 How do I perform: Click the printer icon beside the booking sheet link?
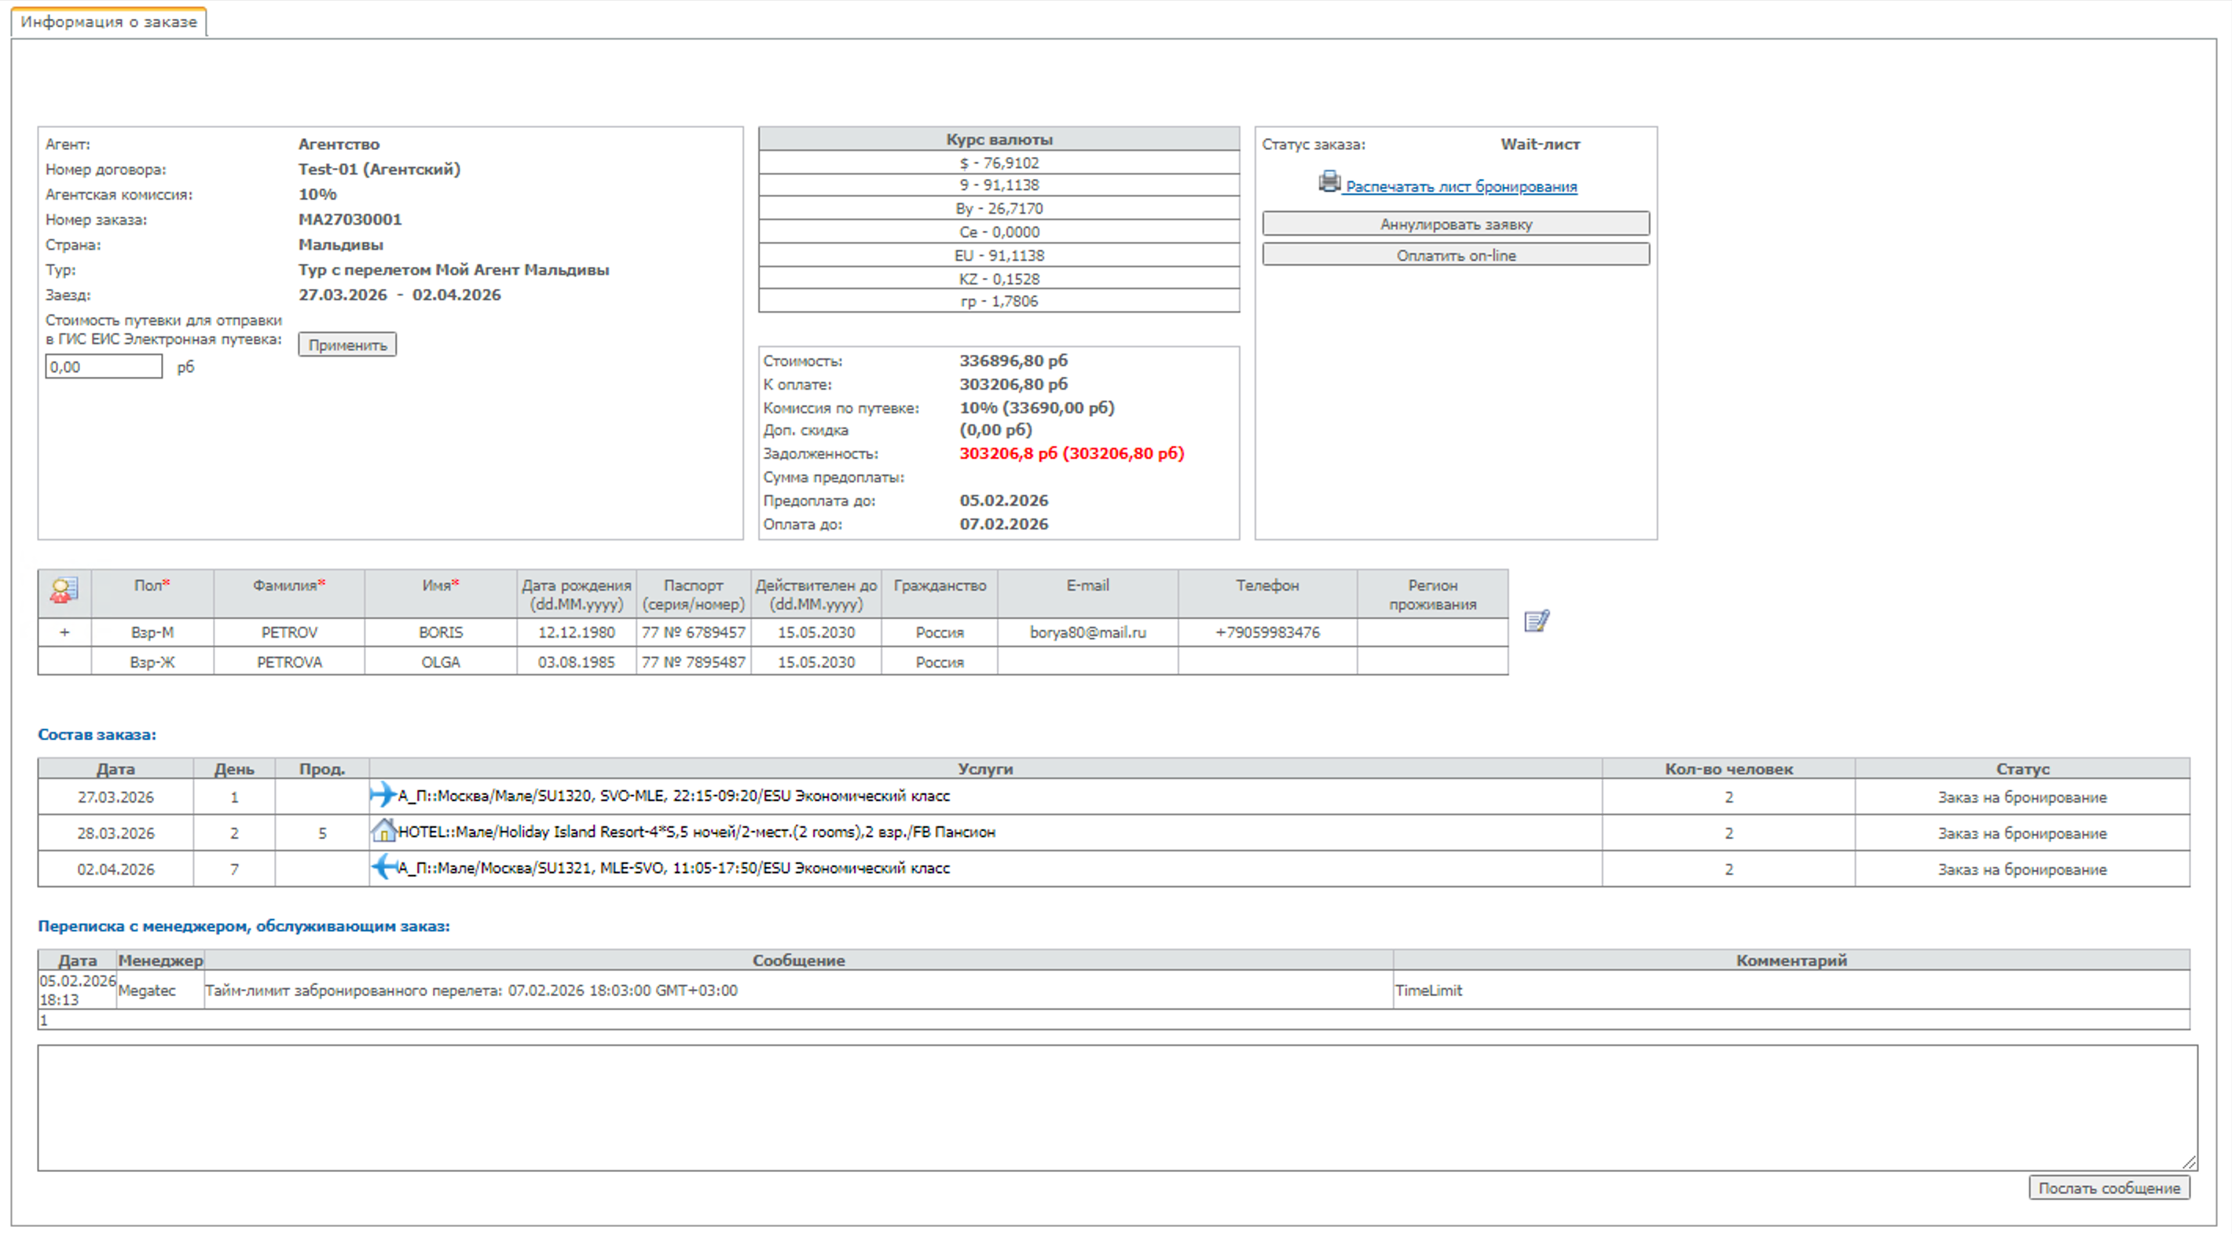1329,182
